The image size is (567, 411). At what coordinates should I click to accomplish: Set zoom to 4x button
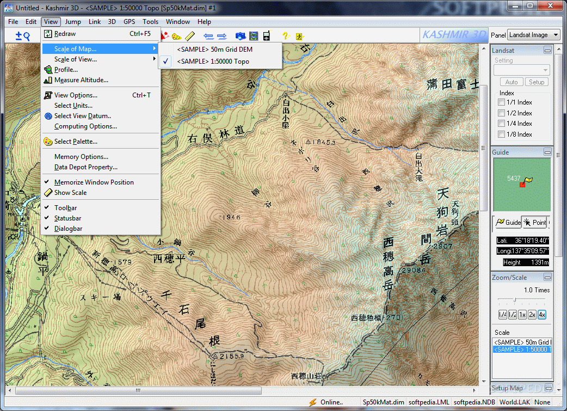pyautogui.click(x=541, y=315)
